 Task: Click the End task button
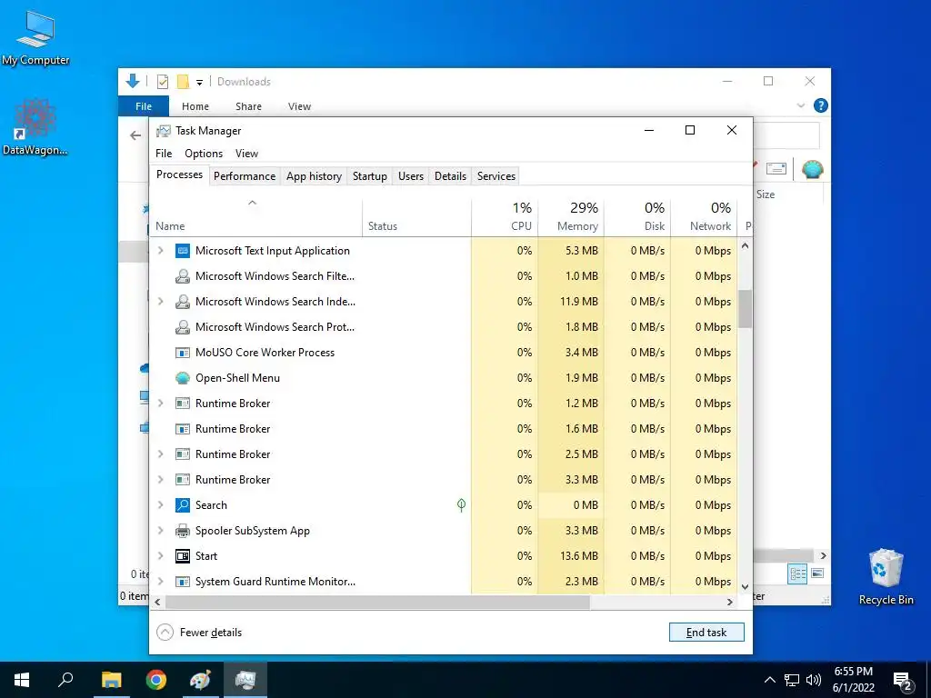tap(706, 633)
